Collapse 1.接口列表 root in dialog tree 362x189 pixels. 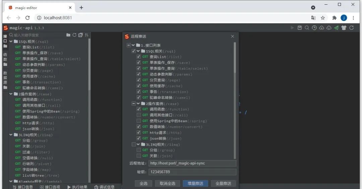[x=133, y=45]
